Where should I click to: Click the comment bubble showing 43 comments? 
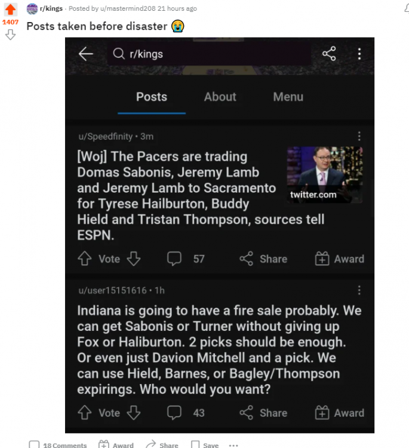pos(174,413)
